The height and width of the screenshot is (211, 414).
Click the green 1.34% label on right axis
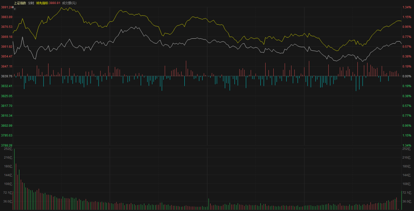click(406, 145)
